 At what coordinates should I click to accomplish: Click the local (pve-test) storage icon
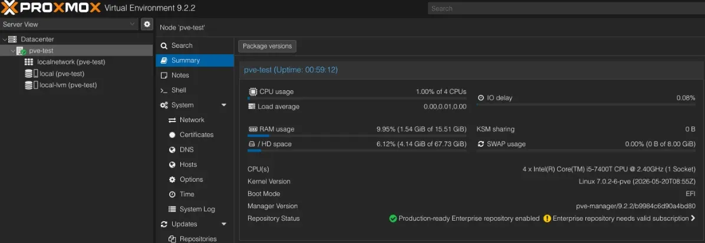pyautogui.click(x=31, y=74)
